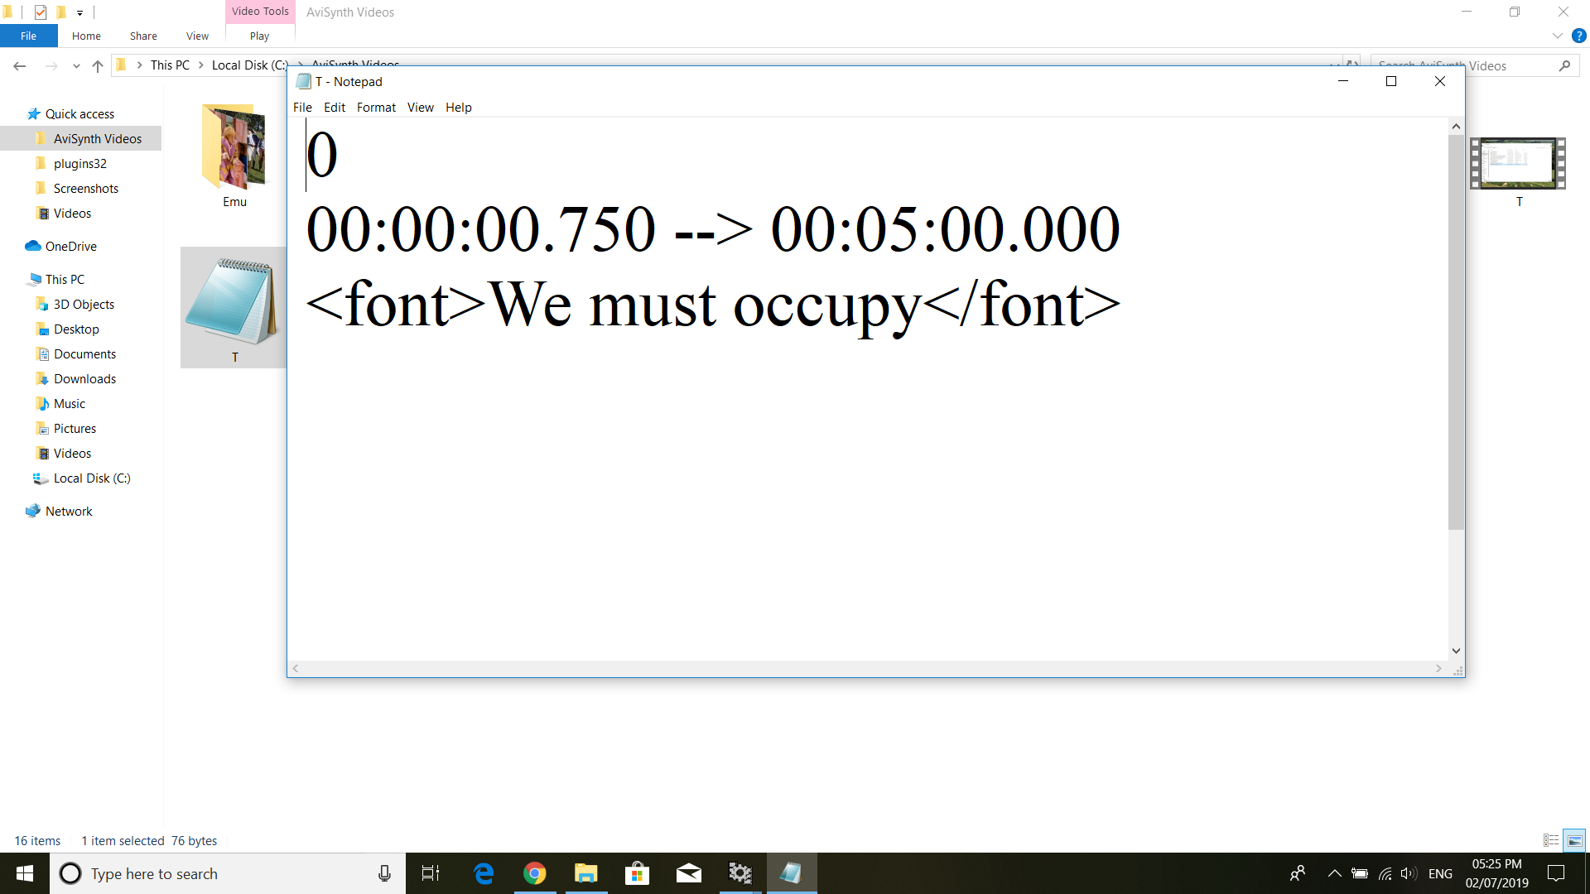1590x894 pixels.
Task: Switch to large icons view toggle
Action: coord(1574,840)
